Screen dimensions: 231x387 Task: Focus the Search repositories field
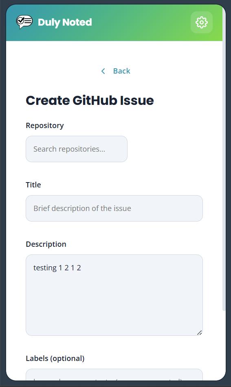click(x=77, y=149)
